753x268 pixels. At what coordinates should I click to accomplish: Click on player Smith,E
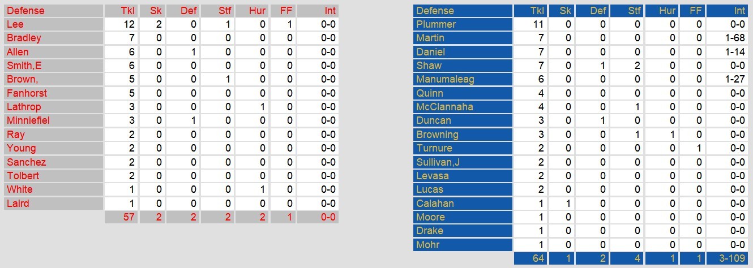coord(24,66)
